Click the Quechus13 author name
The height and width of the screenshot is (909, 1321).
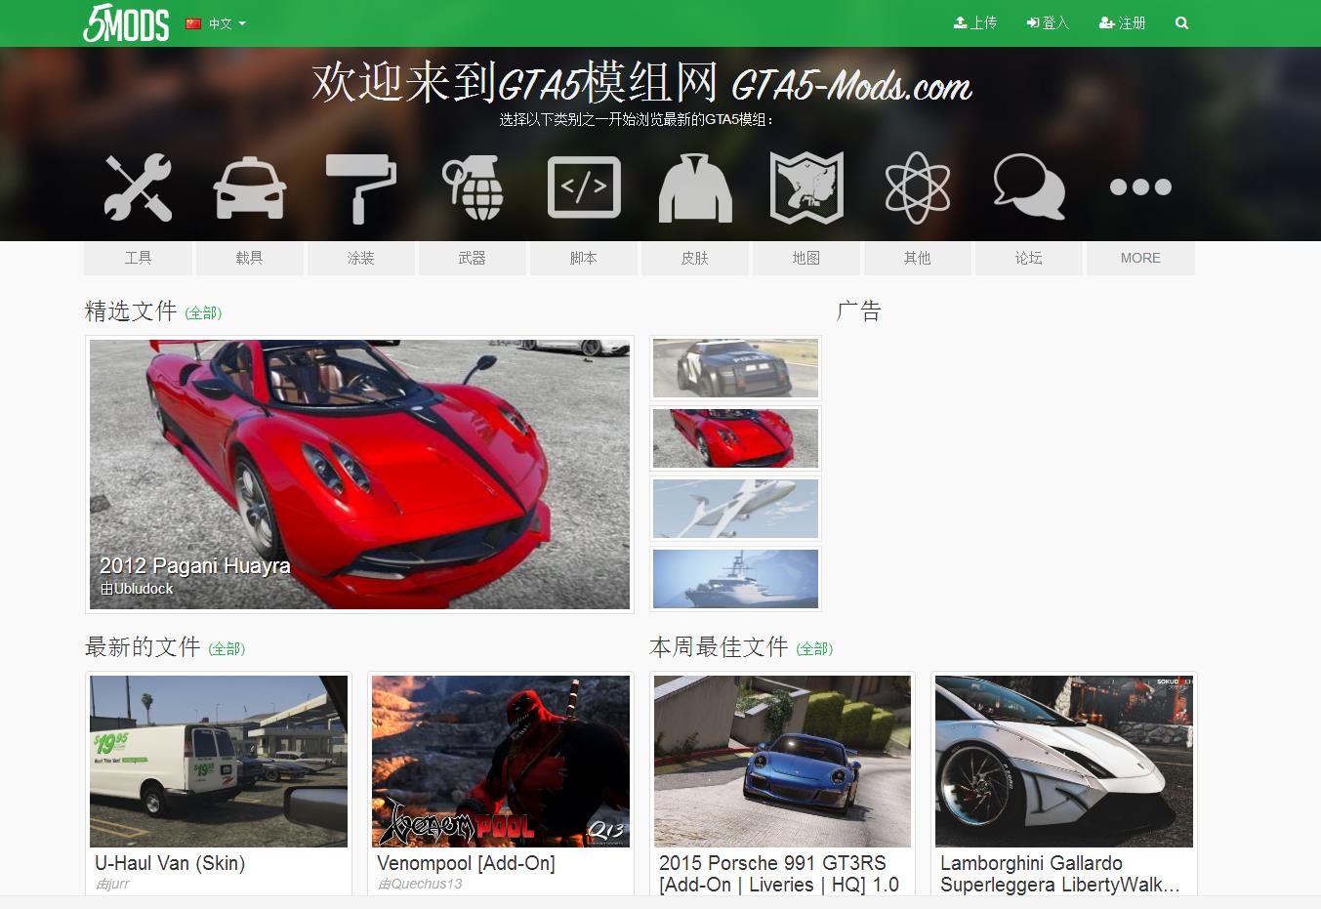(427, 885)
